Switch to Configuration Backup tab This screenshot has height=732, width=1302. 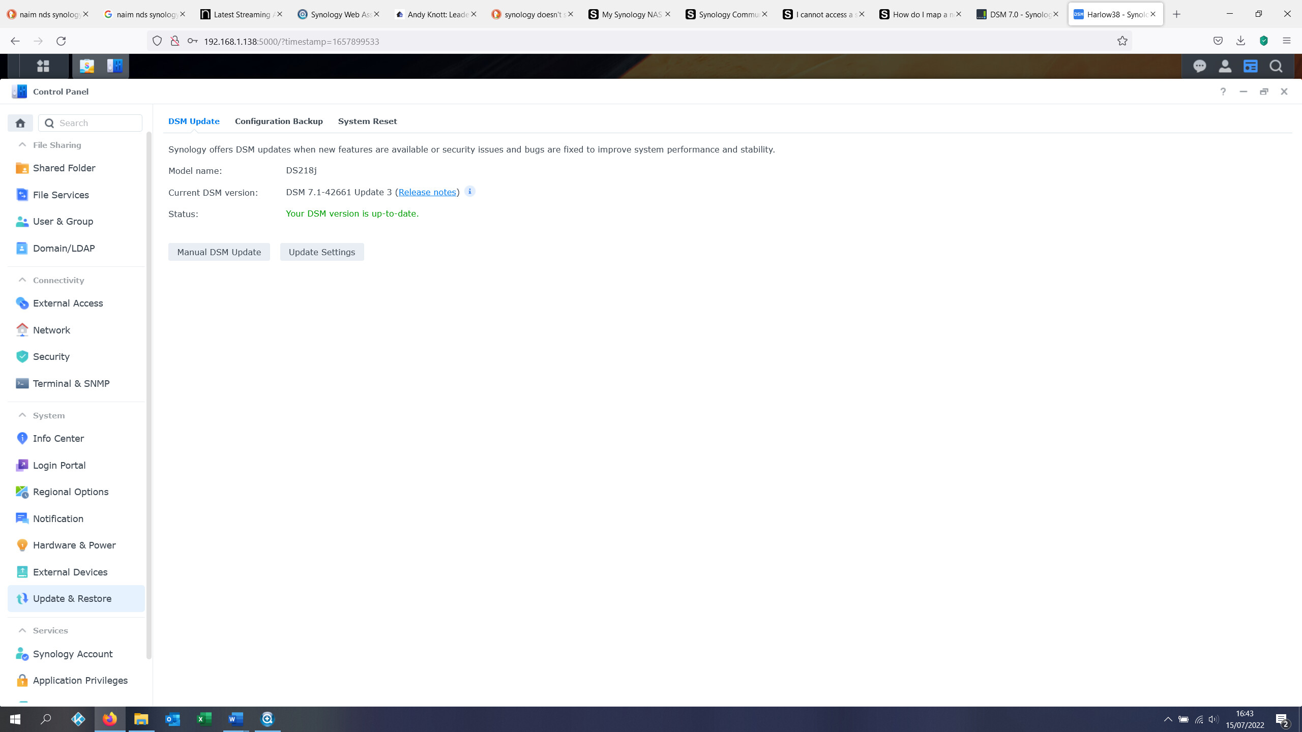[x=279, y=121]
